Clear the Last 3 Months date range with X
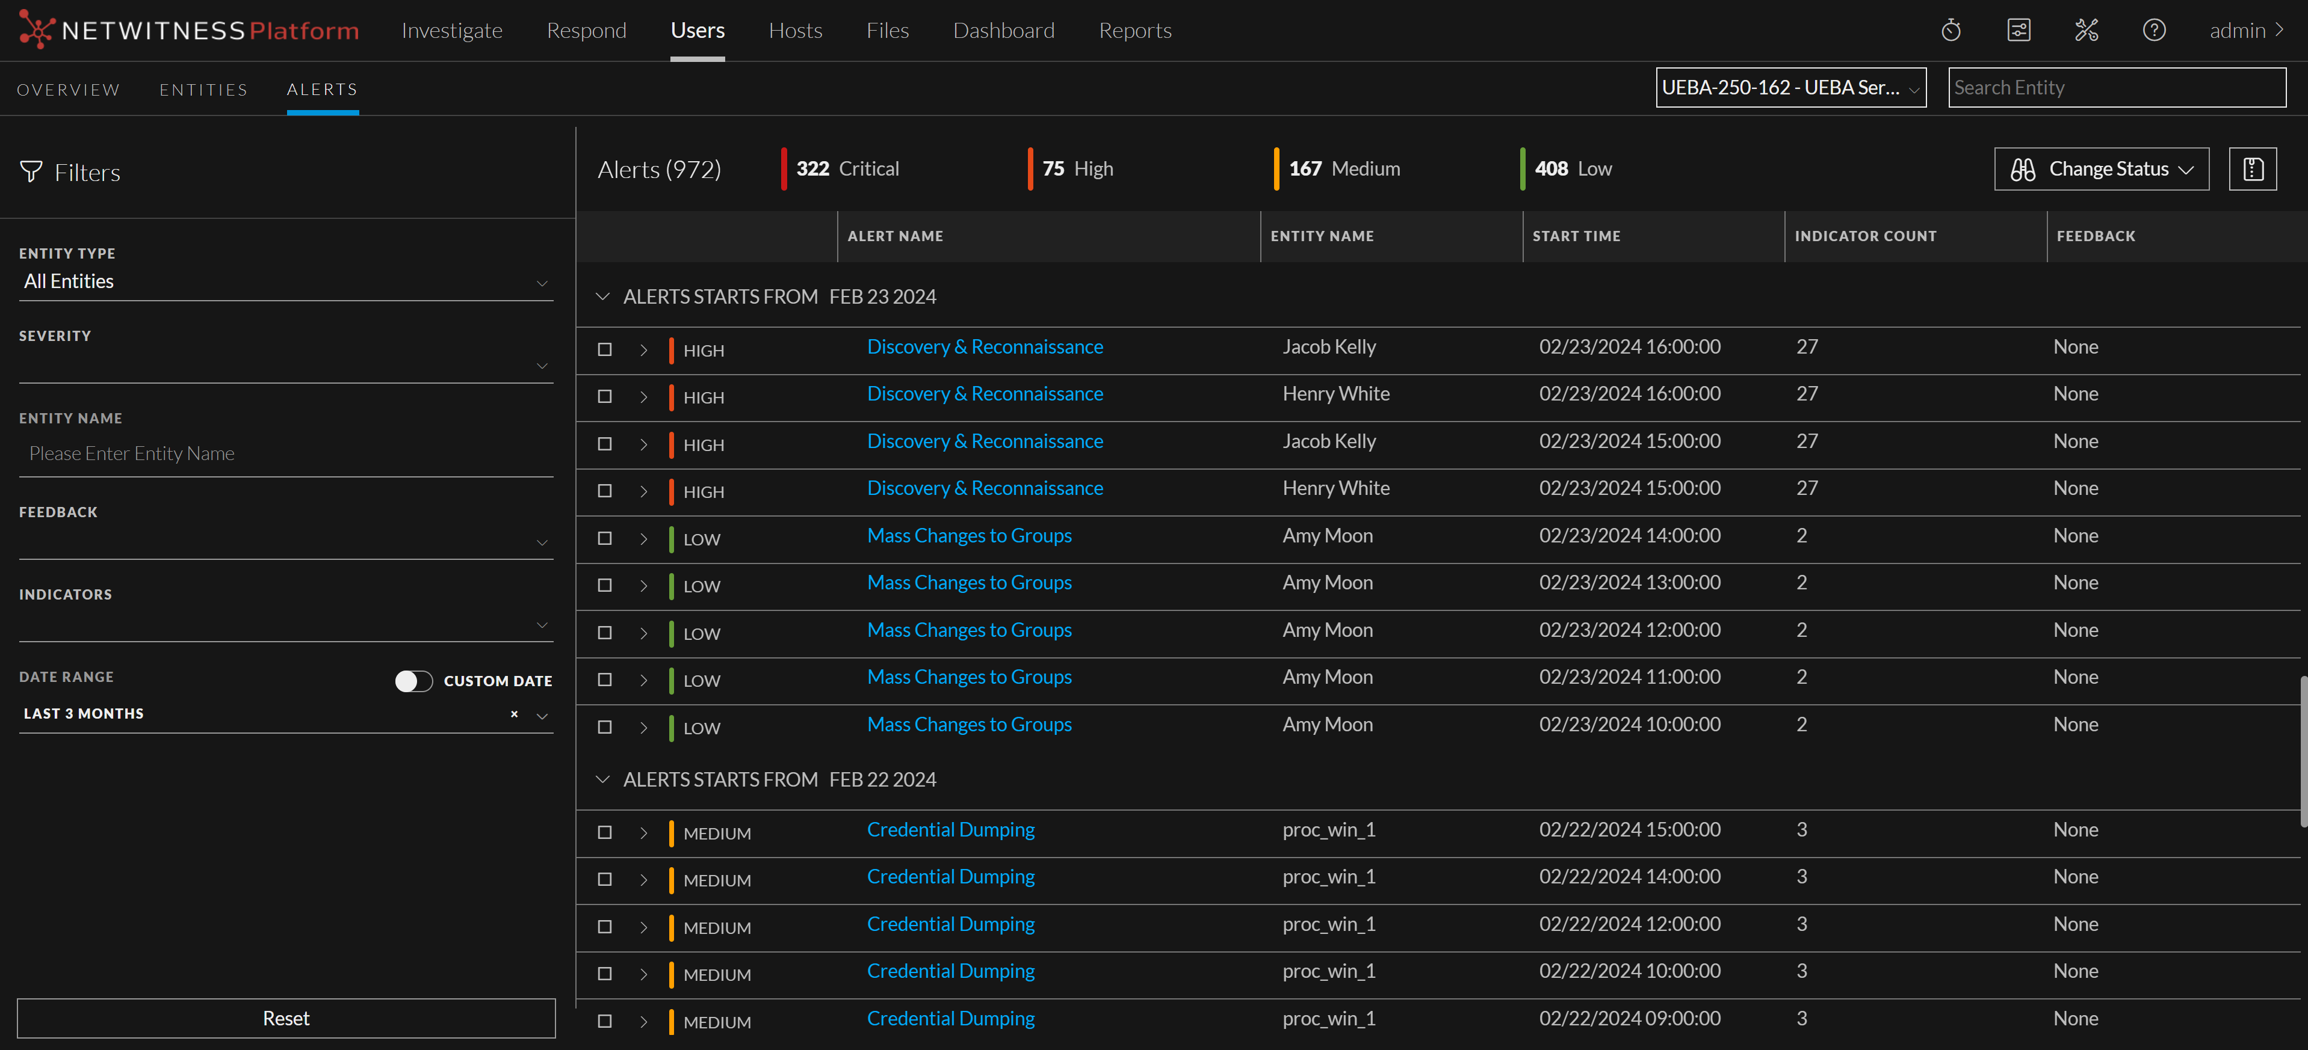 [x=515, y=713]
